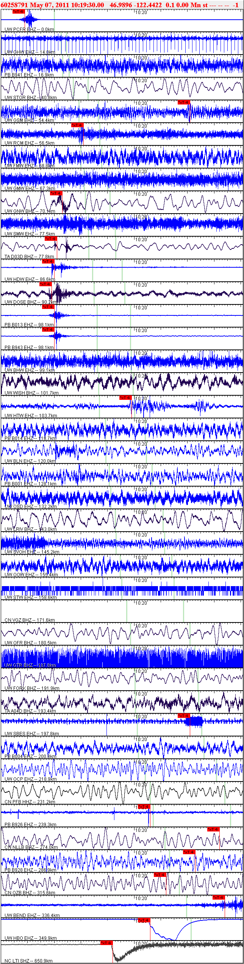Viewport: 244px width, 964px height.
Task: Select the red pick flag on TA D03D trace
Action: pyautogui.click(x=51, y=239)
